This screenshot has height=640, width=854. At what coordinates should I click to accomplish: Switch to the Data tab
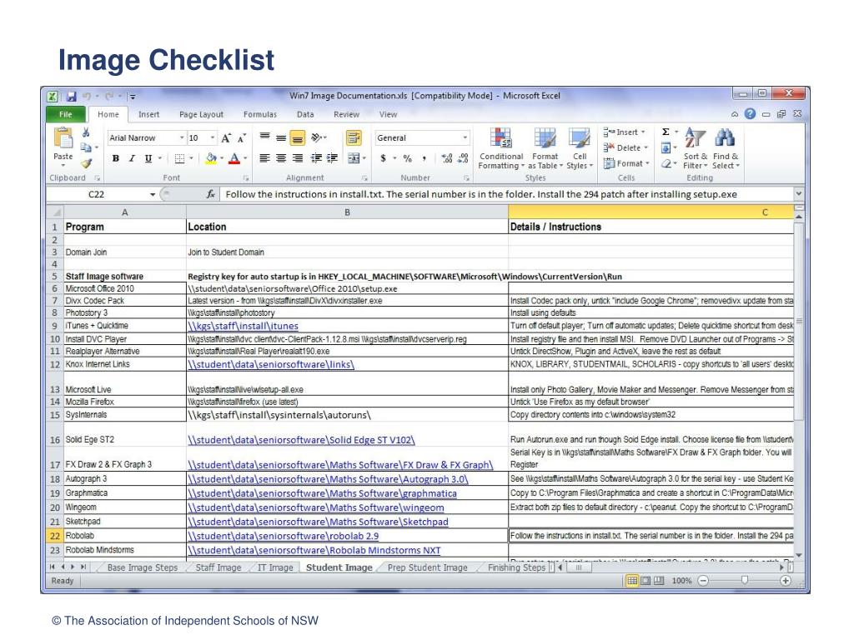coord(305,115)
